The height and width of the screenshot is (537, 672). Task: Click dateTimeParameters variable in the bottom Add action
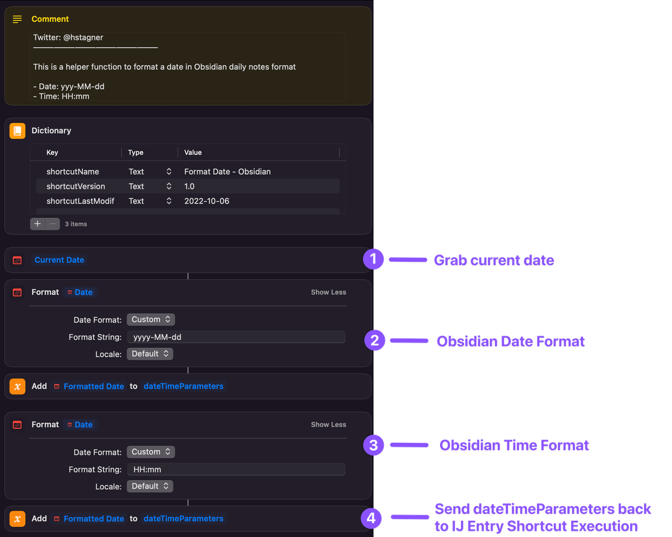183,519
